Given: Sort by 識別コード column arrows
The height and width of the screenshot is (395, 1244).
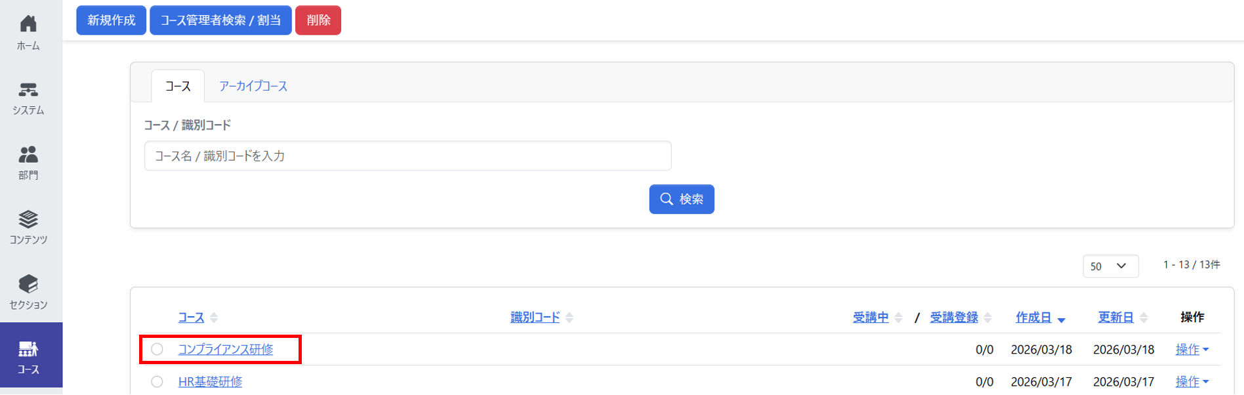Looking at the screenshot, I should click(x=570, y=318).
